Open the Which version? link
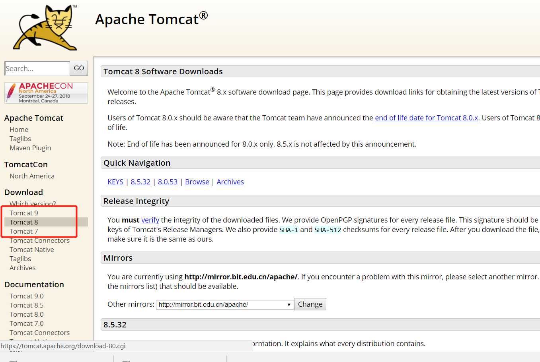540x362 pixels. click(x=33, y=203)
